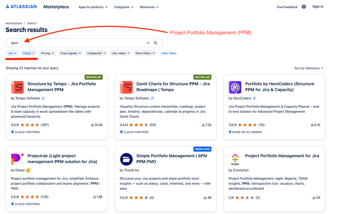Open Portfolio by HeroCoders title
The image size is (343, 214).
point(279,87)
